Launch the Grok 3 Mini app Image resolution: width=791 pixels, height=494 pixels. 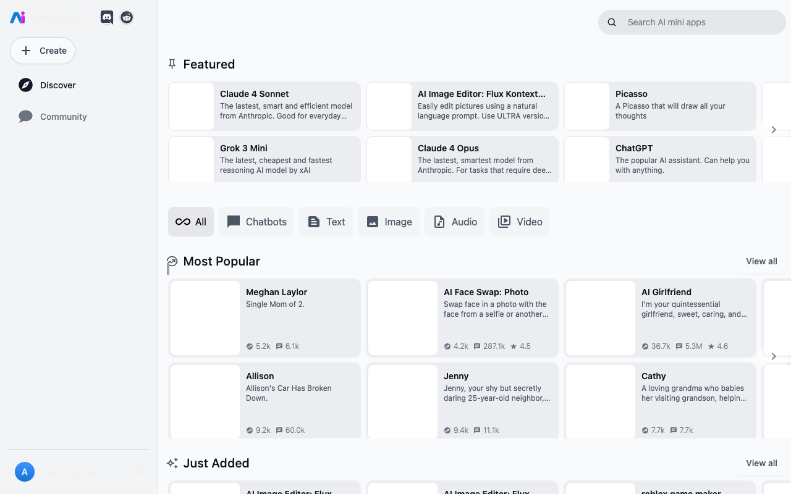pos(264,159)
